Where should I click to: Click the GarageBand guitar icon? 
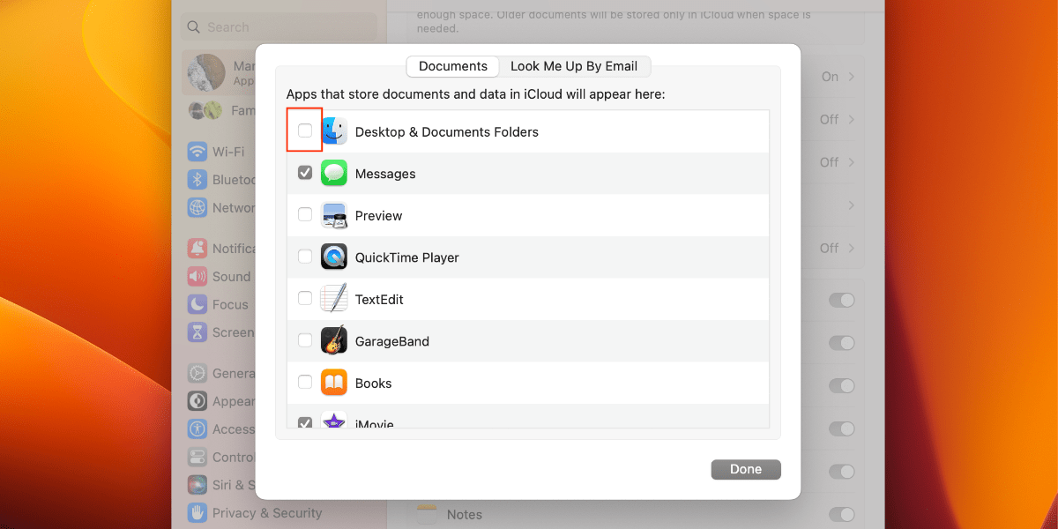(334, 339)
